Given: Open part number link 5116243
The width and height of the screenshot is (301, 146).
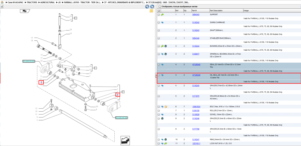Looking at the screenshot, I should coord(196,30).
